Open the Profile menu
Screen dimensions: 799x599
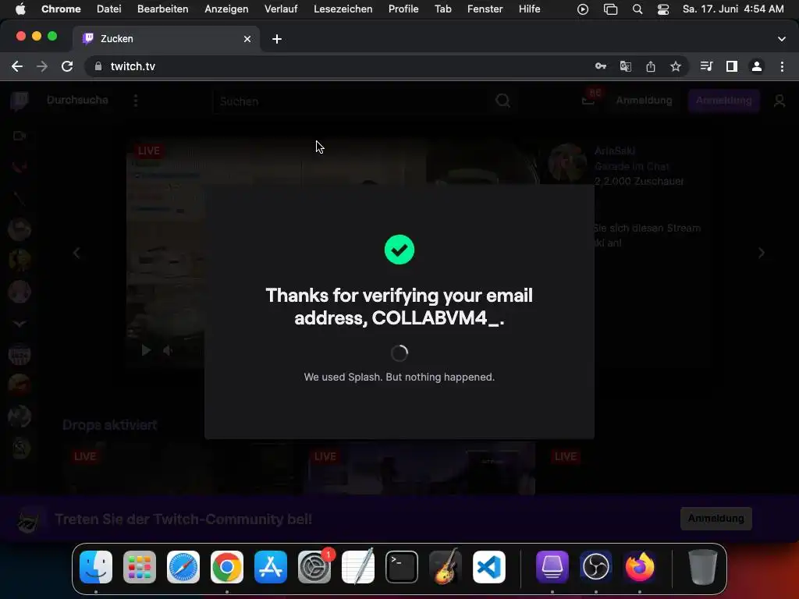(403, 9)
